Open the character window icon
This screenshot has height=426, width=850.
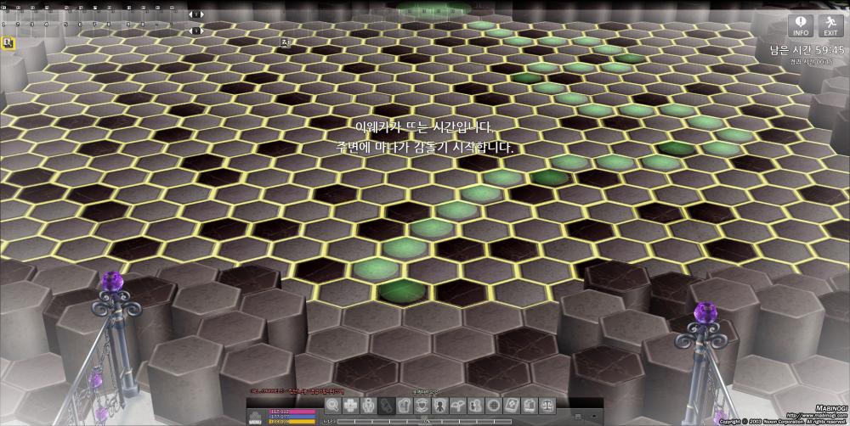click(x=368, y=406)
